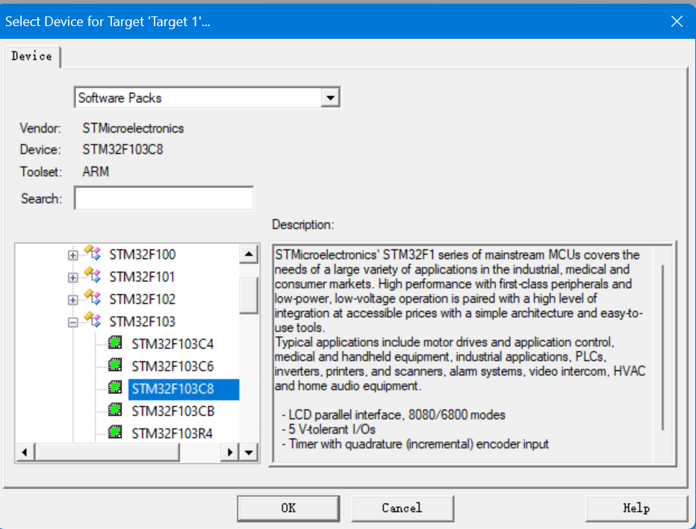Click the STM32F101 family icon
This screenshot has width=696, height=529.
click(93, 275)
